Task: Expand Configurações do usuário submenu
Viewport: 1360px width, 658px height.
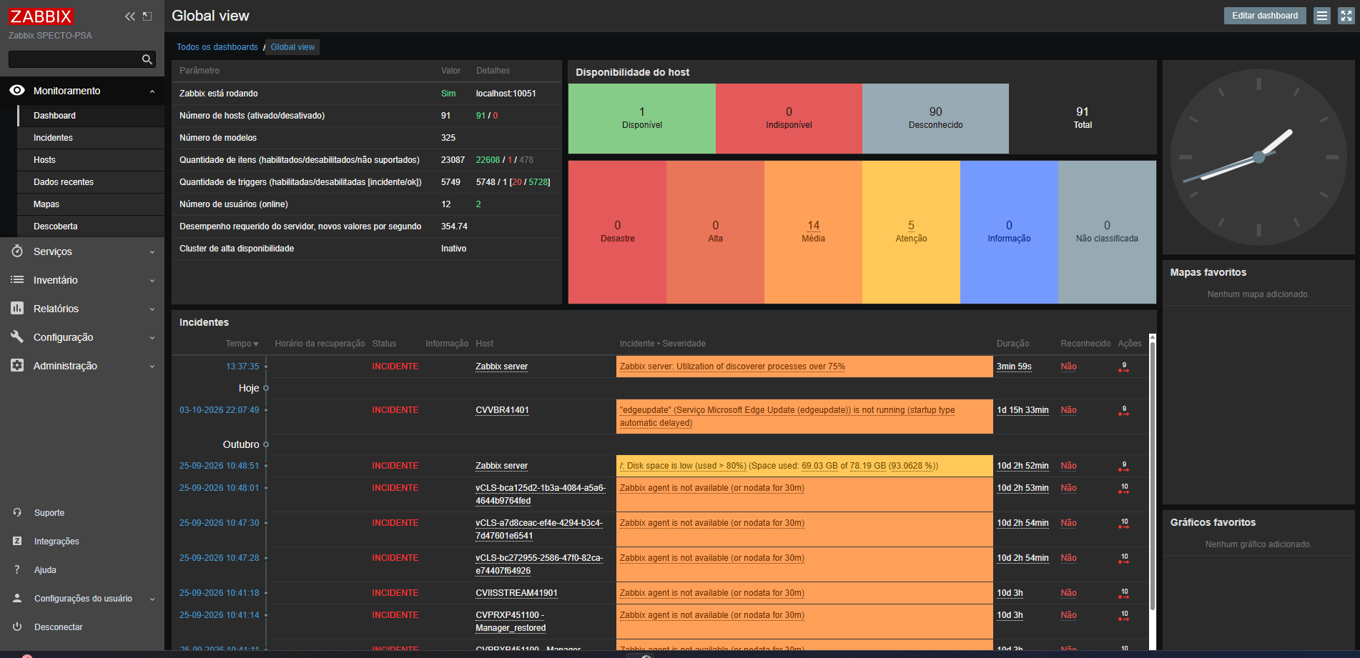Action: tap(152, 599)
